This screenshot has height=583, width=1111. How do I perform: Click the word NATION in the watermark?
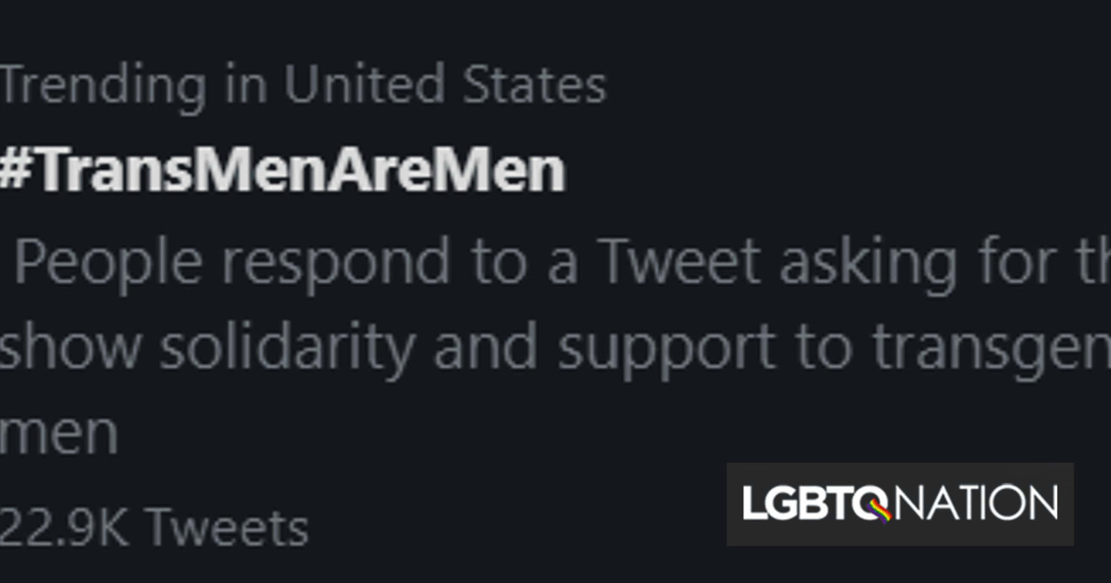977,503
